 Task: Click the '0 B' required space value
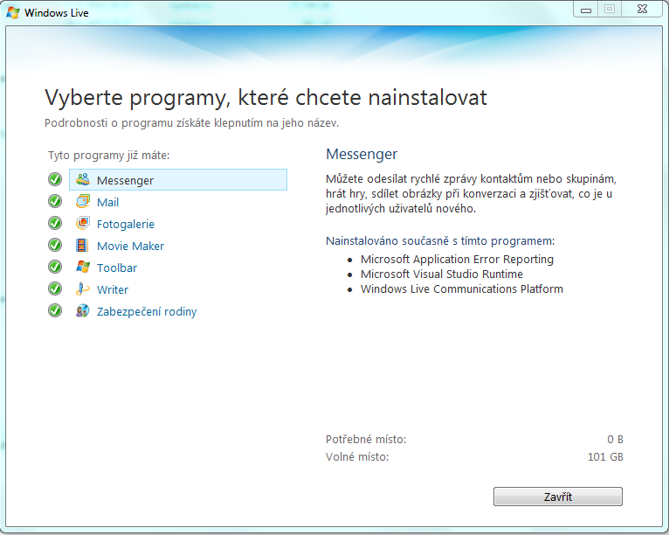point(615,440)
